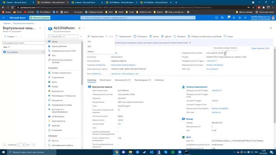Switch to the Учебники tab

pyautogui.click(x=159, y=80)
